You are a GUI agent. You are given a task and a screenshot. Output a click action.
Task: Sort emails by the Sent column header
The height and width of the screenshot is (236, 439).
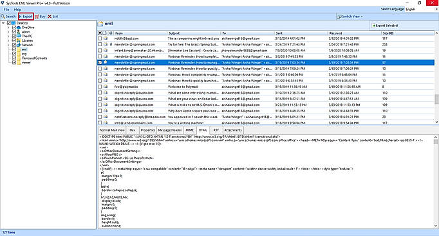[x=301, y=33]
